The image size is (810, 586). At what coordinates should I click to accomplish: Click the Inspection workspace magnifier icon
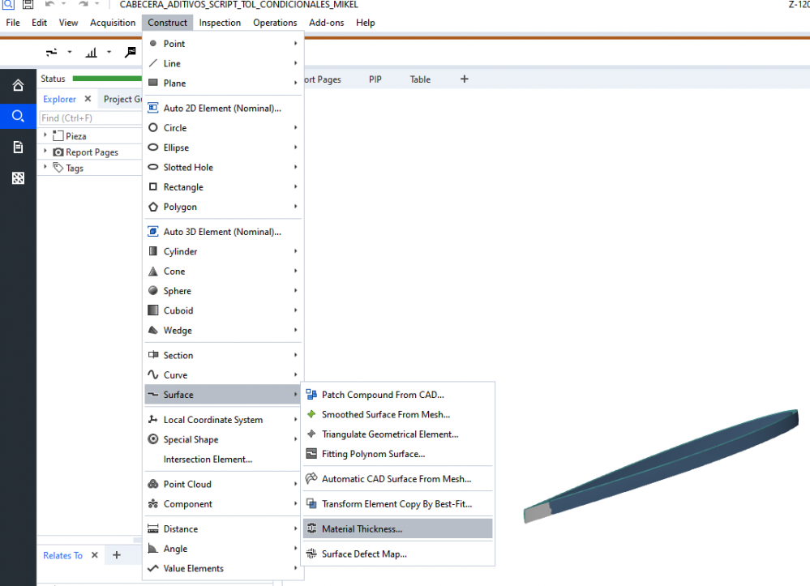[x=18, y=116]
